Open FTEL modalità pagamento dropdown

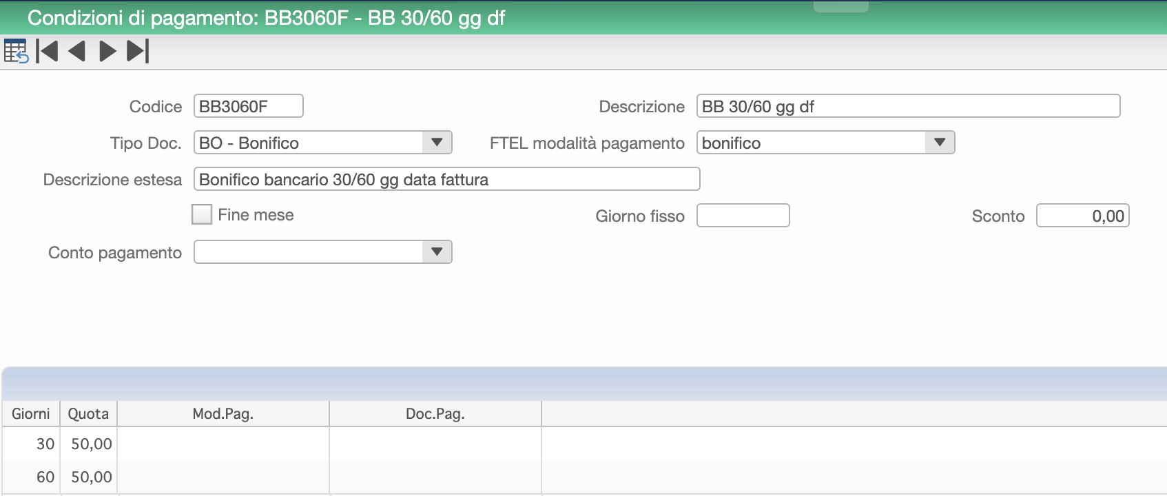pos(940,143)
